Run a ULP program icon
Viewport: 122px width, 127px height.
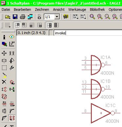[83, 17]
